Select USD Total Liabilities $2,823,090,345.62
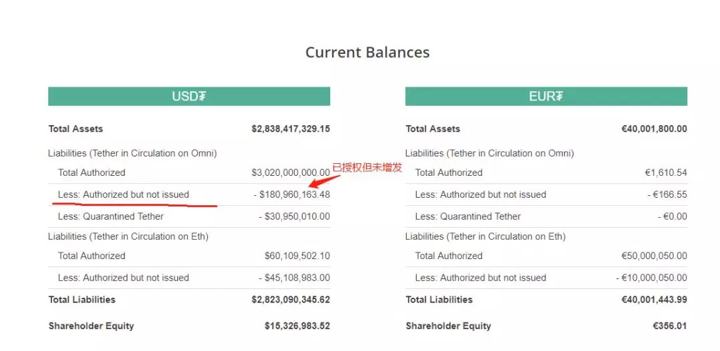This screenshot has width=720, height=351. 291,300
